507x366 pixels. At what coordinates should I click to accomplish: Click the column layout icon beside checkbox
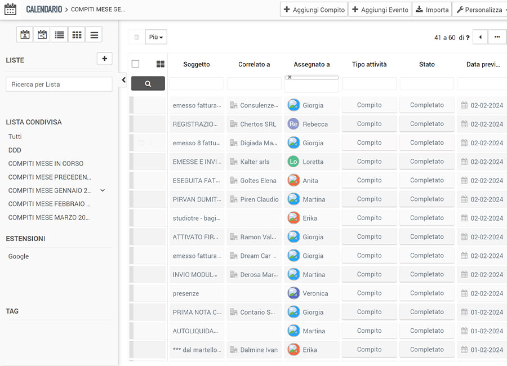pos(161,64)
